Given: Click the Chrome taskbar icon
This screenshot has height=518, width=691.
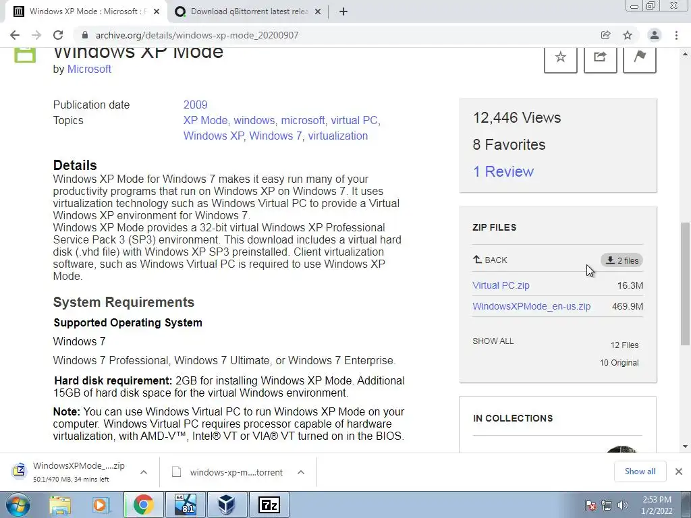Looking at the screenshot, I should pos(143,505).
